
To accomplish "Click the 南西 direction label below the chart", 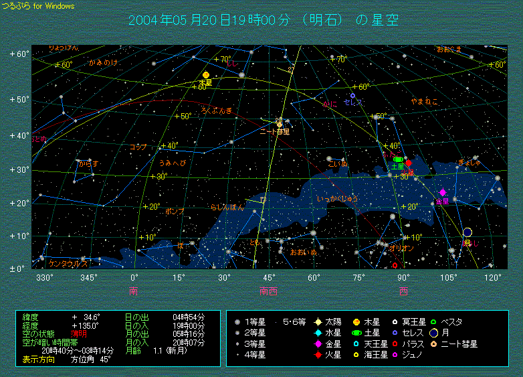I will 268,291.
